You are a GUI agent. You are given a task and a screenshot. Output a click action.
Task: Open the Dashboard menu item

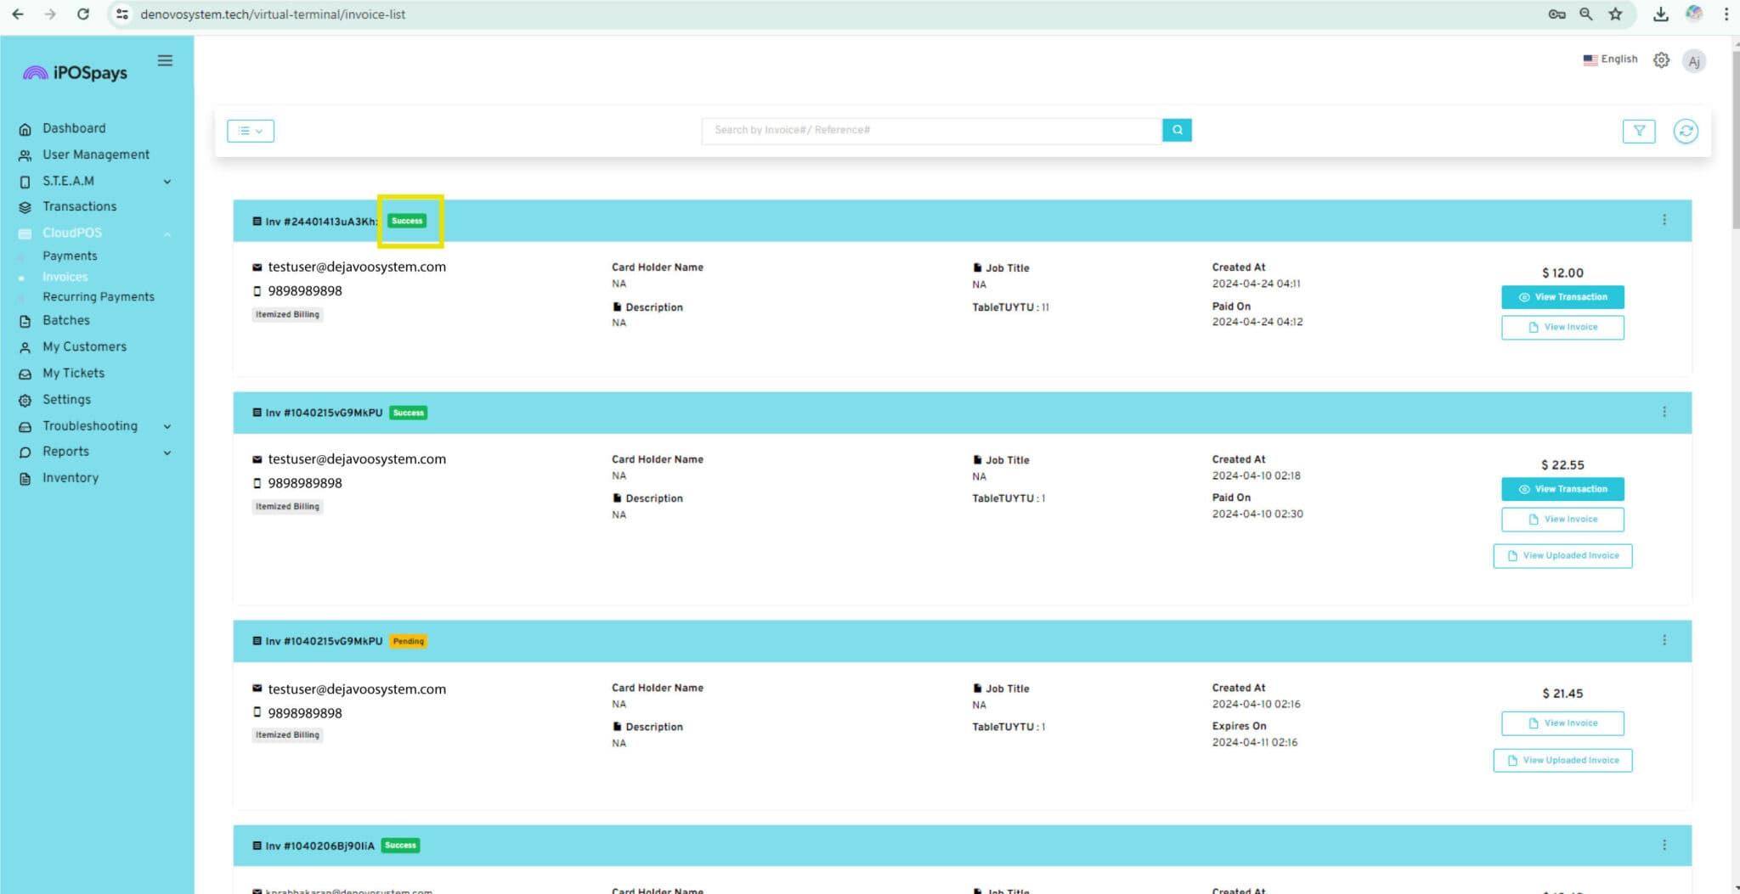[x=74, y=128]
